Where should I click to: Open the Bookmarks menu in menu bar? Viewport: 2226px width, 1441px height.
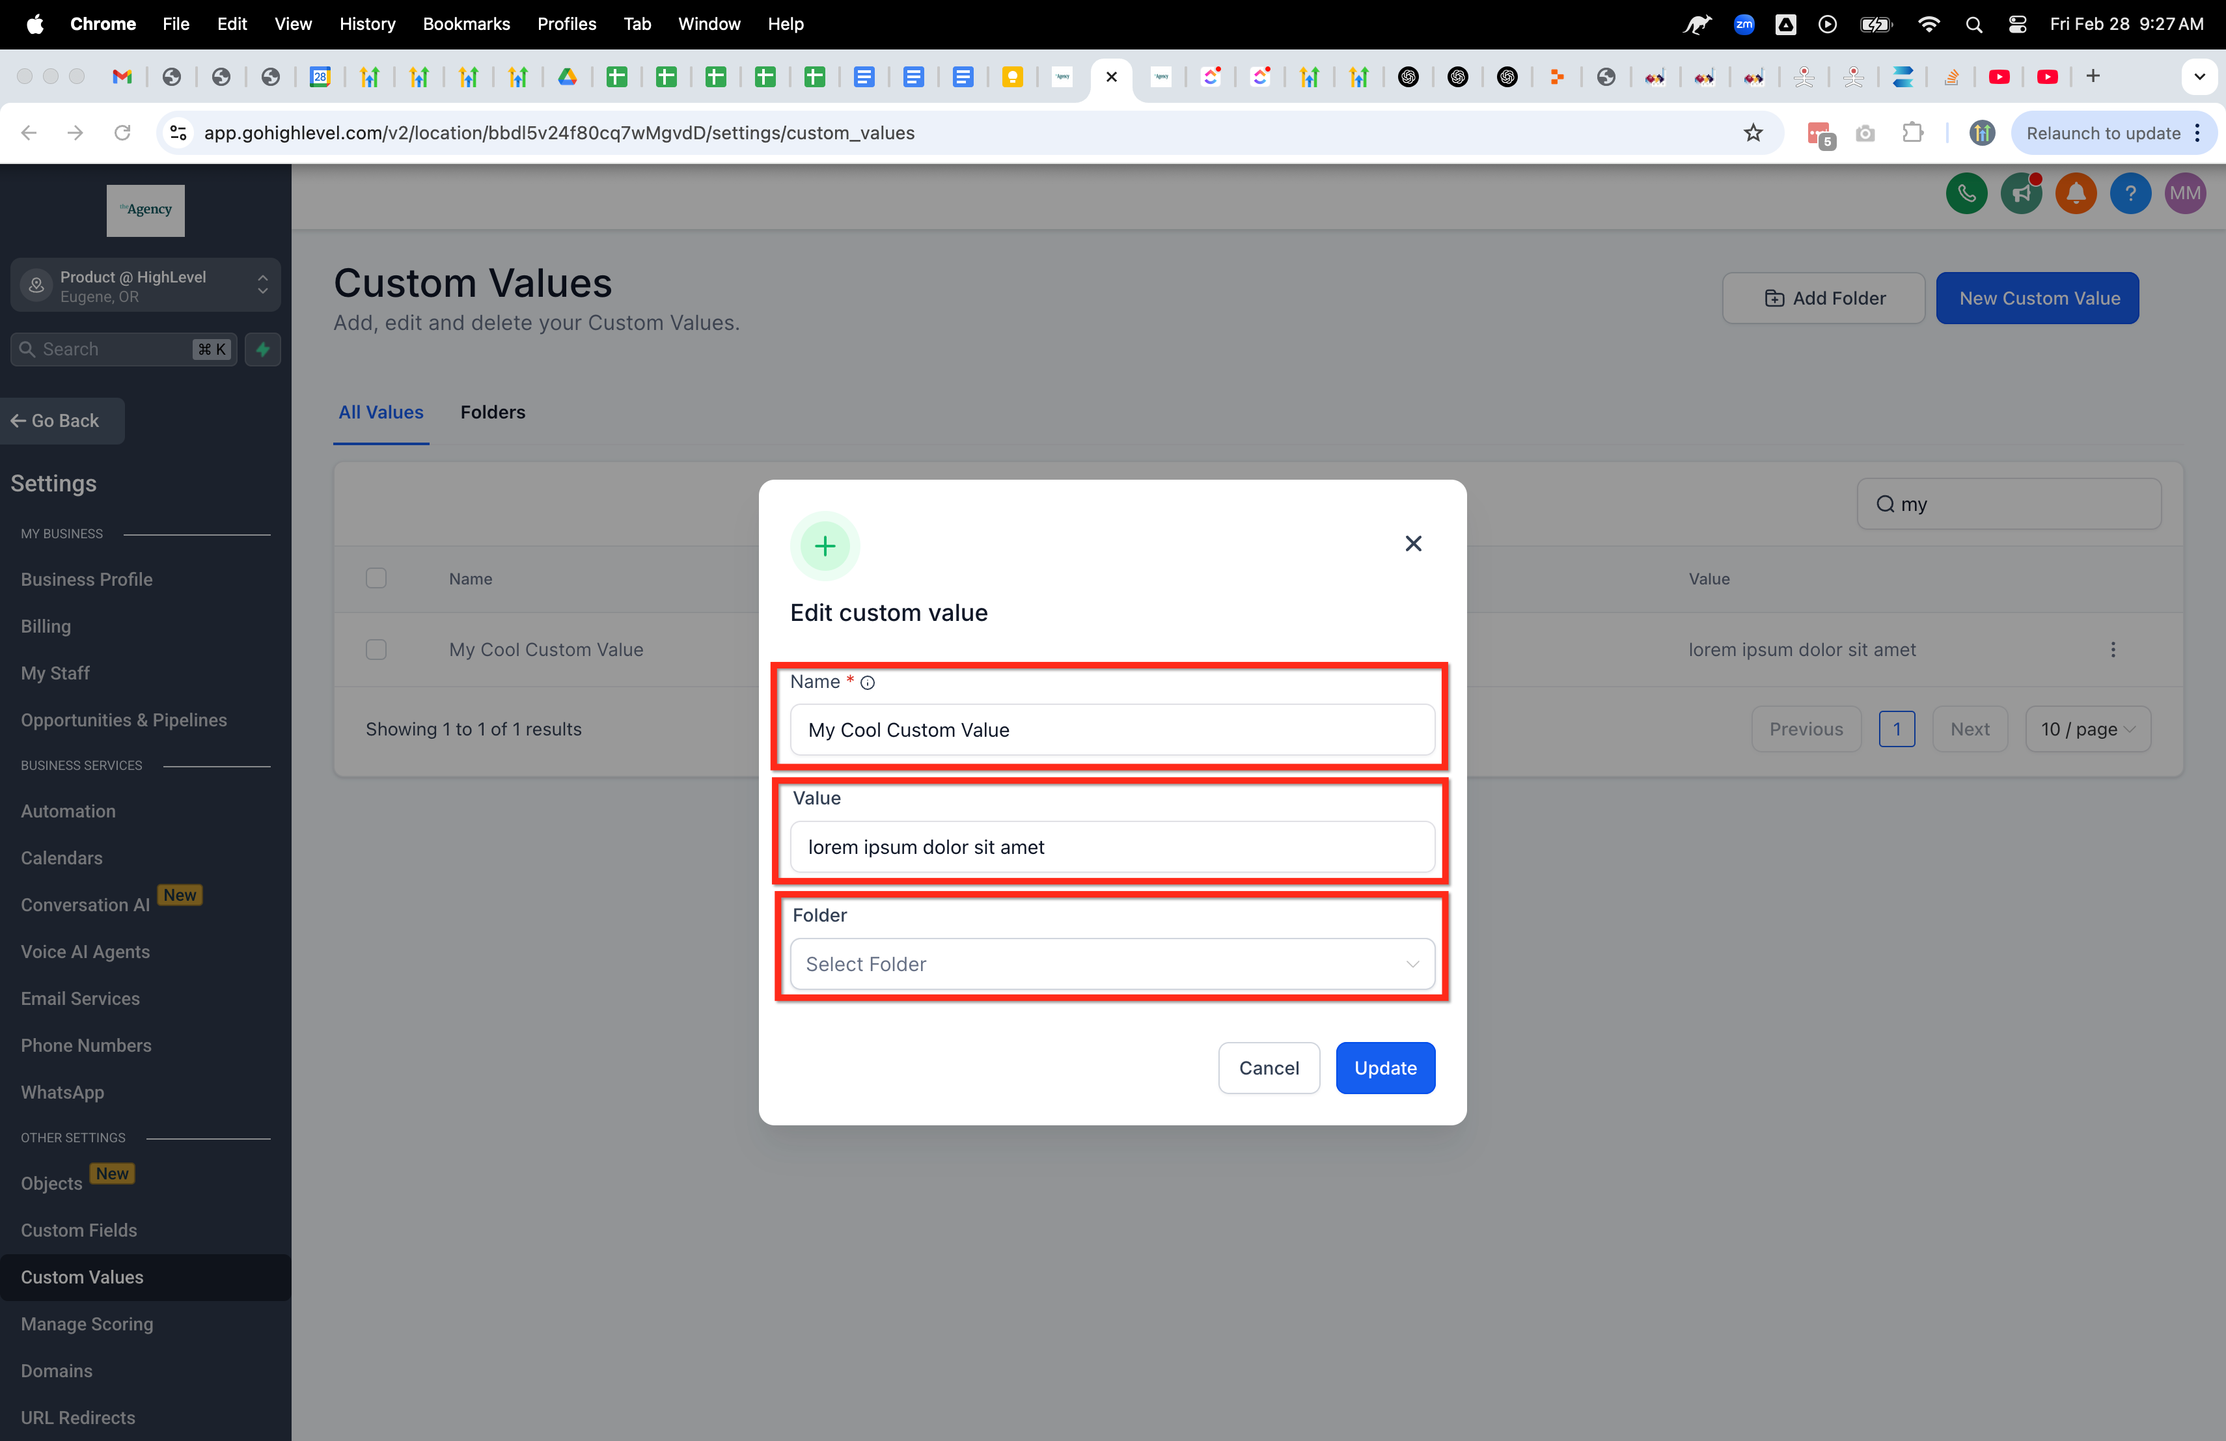click(x=466, y=23)
